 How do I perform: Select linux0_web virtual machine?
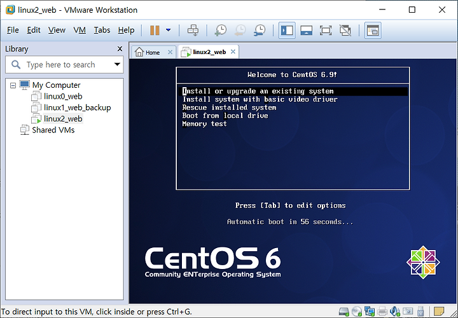pos(63,97)
